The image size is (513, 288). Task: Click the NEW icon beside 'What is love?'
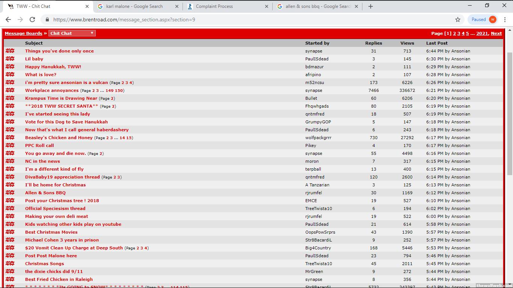coord(10,75)
